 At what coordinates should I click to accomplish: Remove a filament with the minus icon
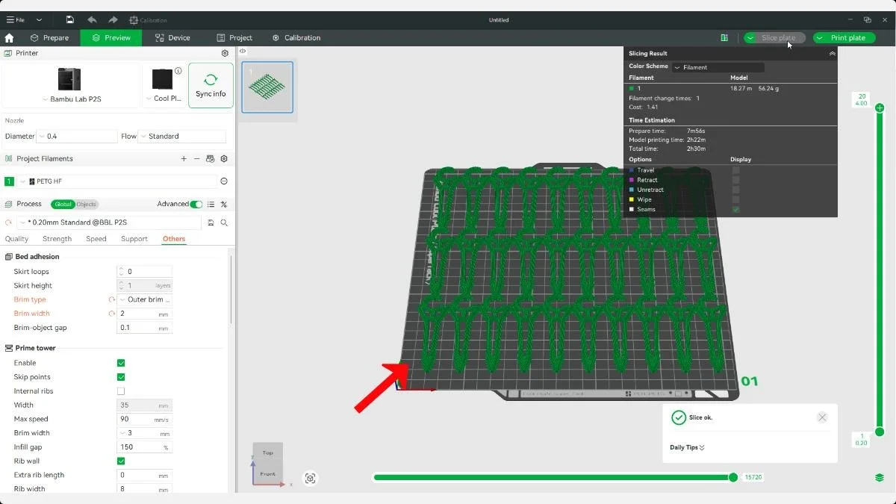pos(197,159)
